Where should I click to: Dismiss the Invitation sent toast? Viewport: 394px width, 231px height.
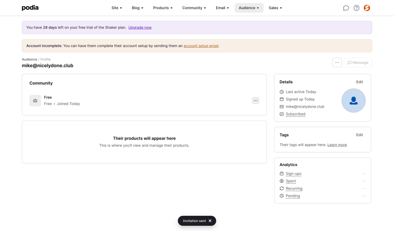click(x=210, y=221)
